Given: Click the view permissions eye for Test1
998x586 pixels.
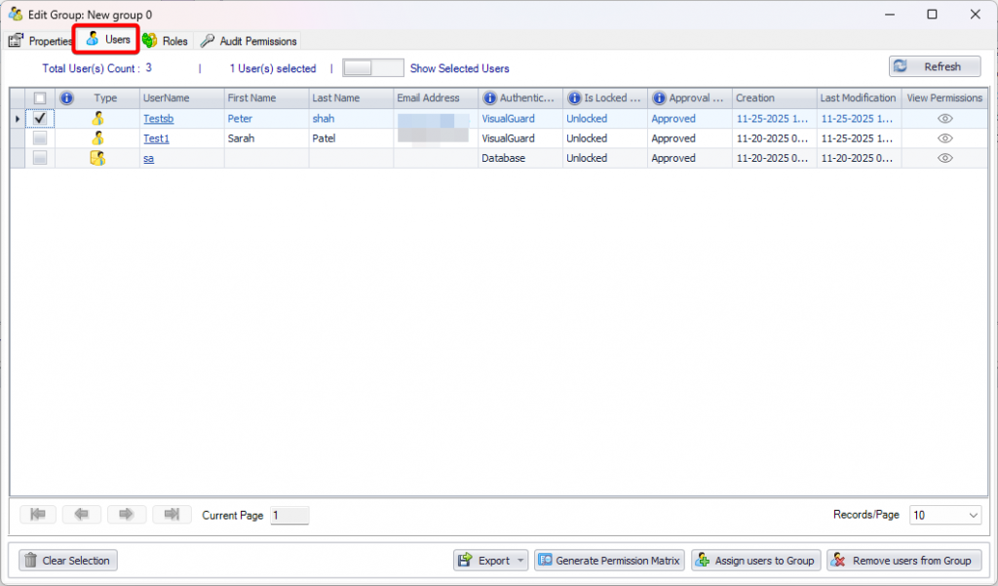Looking at the screenshot, I should pos(943,138).
